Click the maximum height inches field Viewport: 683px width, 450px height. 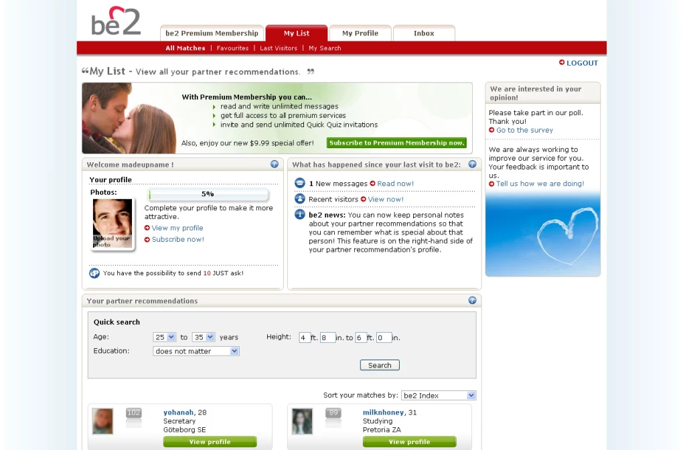pos(383,337)
